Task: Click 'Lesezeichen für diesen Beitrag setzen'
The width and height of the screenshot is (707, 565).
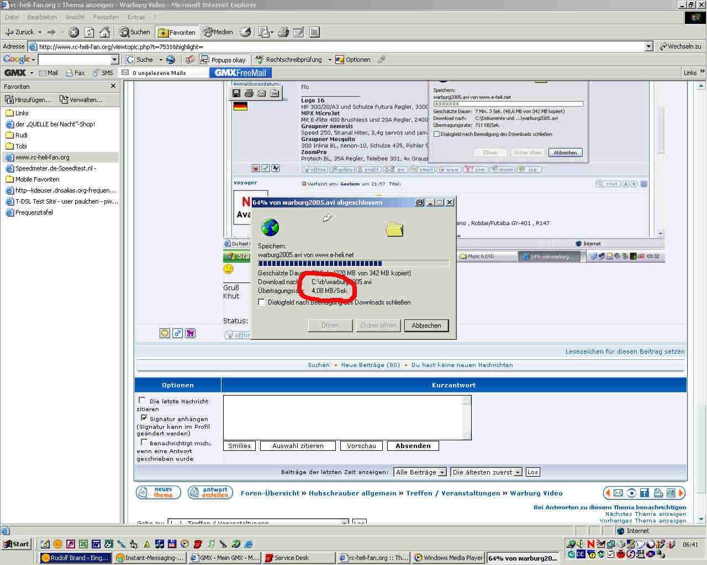Action: [x=625, y=351]
